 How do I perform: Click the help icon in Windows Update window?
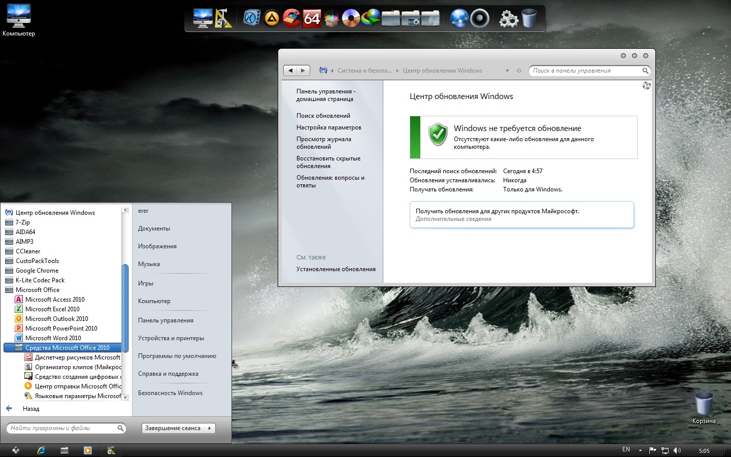click(646, 85)
